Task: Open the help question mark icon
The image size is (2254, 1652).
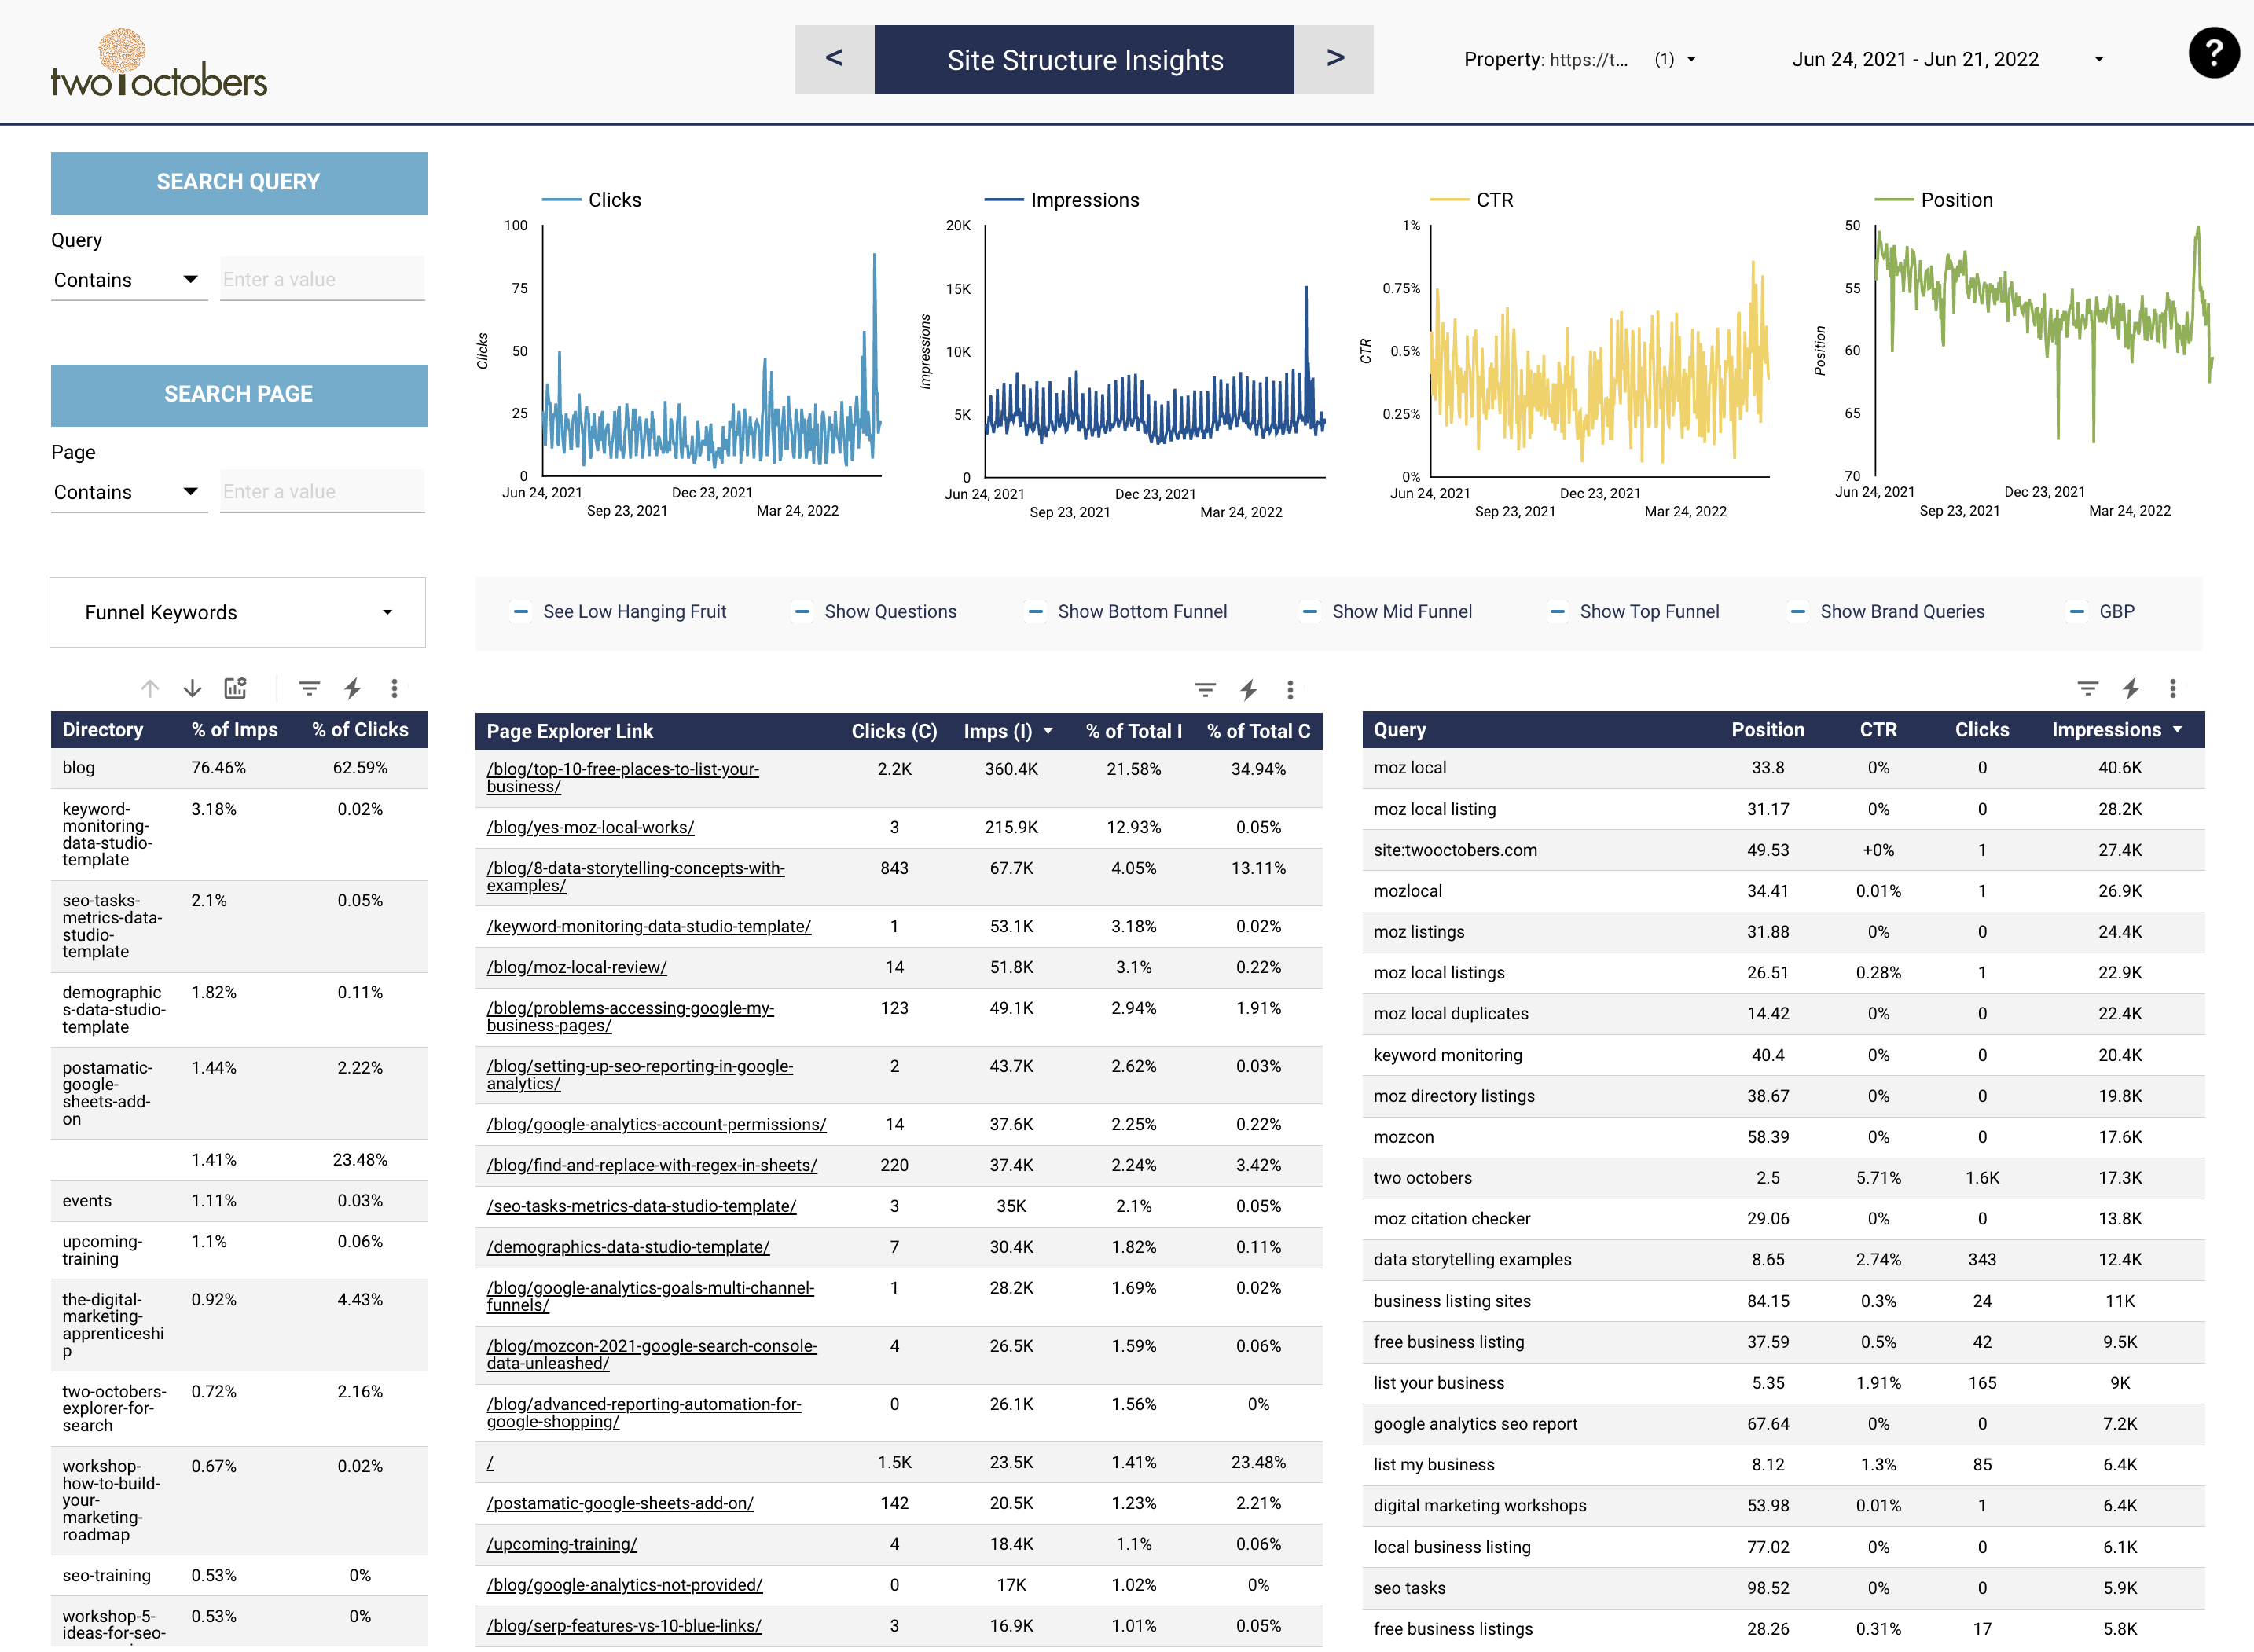Action: tap(2213, 53)
